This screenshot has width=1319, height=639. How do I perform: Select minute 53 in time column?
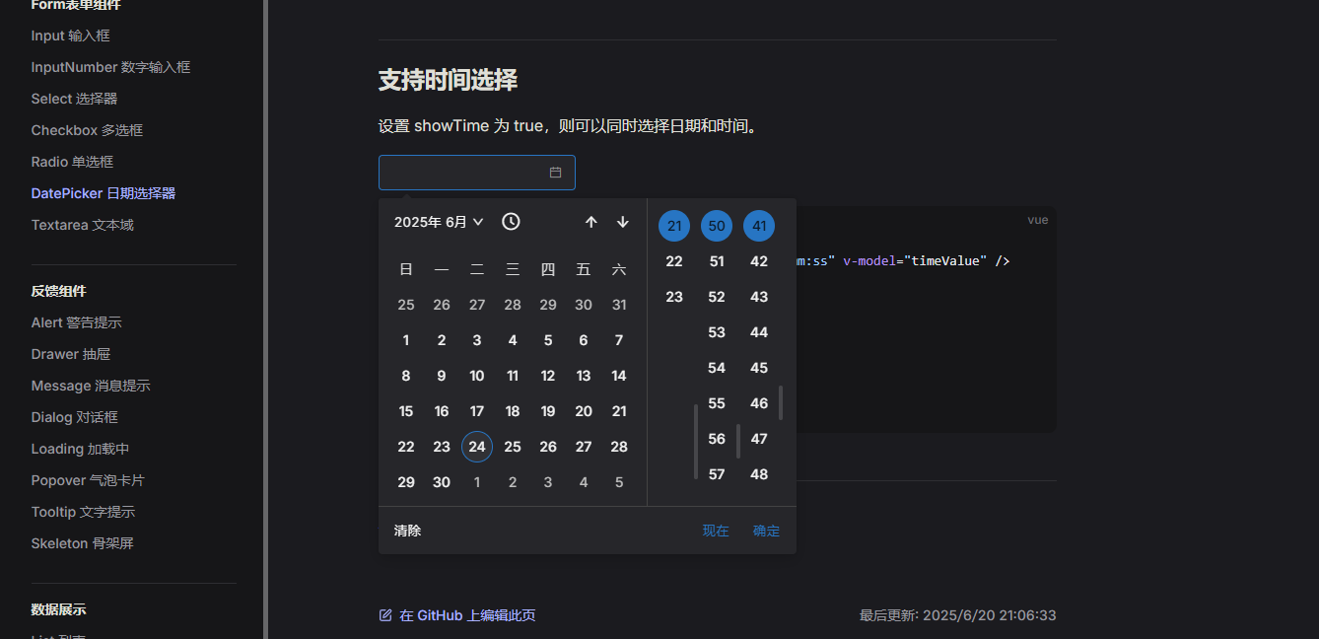click(717, 332)
